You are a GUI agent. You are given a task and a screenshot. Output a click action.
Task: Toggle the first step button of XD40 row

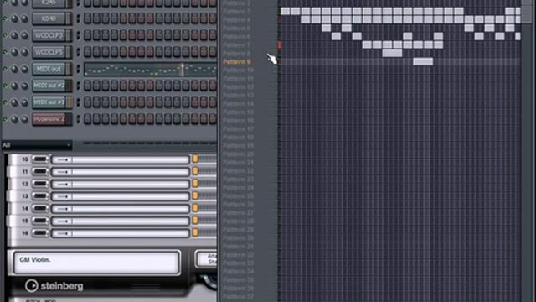(87, 18)
